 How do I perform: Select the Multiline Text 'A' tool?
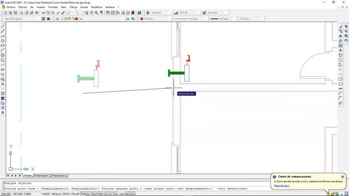click(3, 113)
